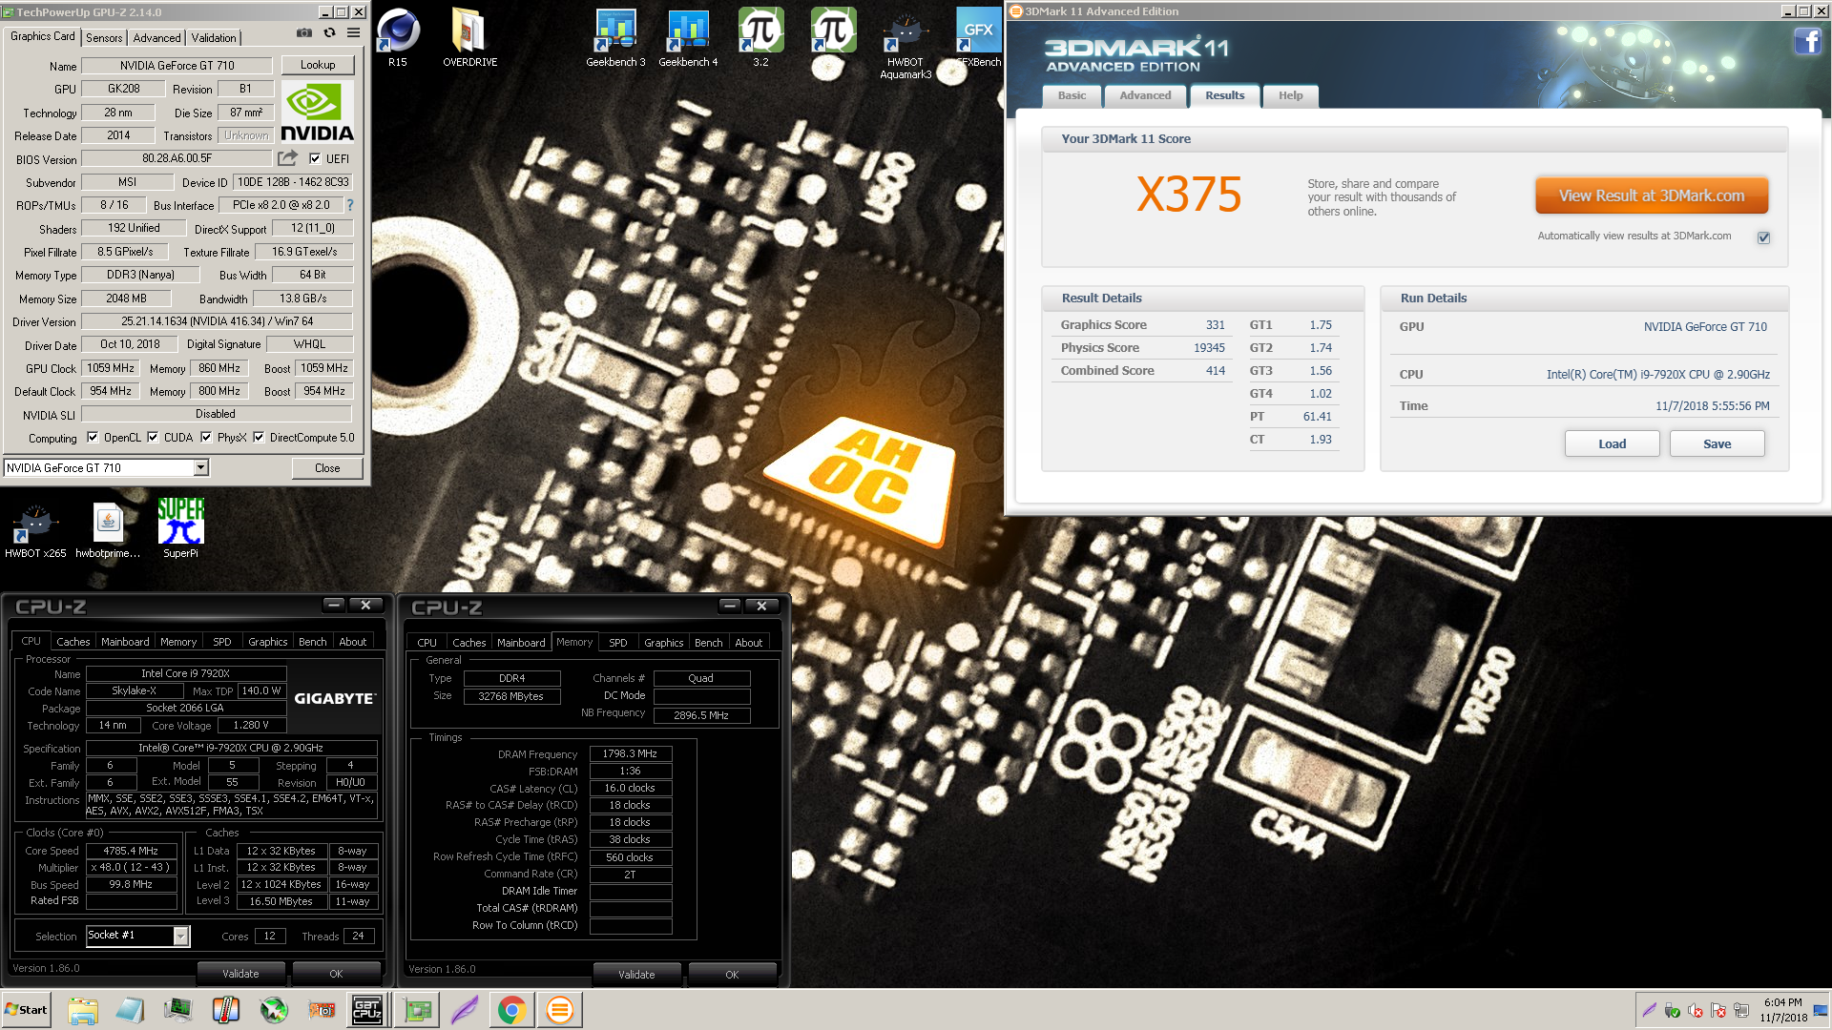
Task: Open the R15 Cinebench desktop shortcut
Action: click(x=398, y=36)
